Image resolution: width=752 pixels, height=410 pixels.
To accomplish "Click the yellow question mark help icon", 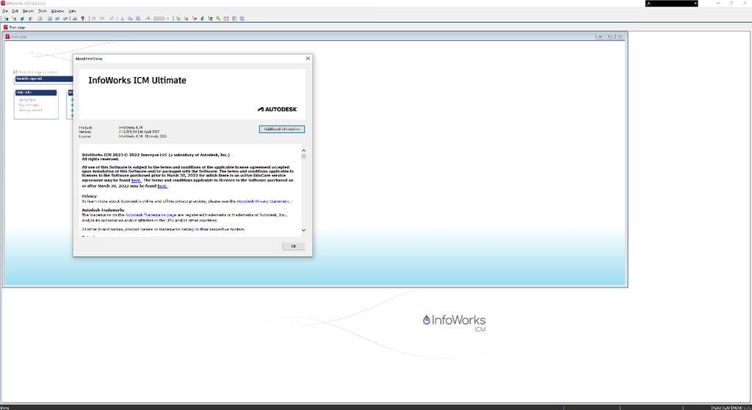I will 82,18.
